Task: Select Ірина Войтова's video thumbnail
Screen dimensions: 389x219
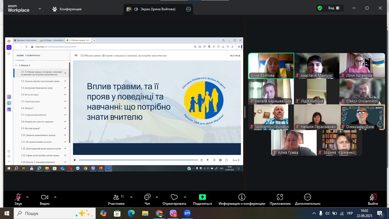Action: tap(271, 66)
